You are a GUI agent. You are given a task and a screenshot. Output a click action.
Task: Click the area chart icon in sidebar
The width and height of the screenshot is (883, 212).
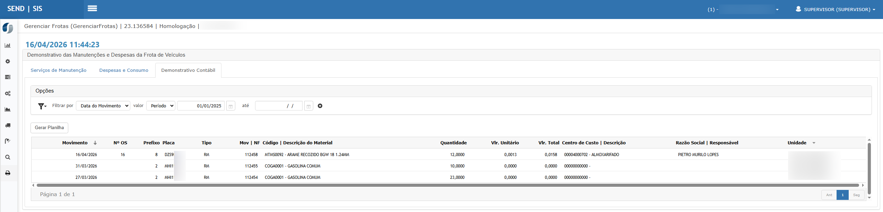click(x=8, y=109)
